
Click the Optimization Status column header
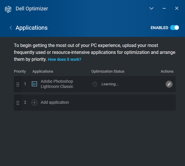click(x=108, y=71)
